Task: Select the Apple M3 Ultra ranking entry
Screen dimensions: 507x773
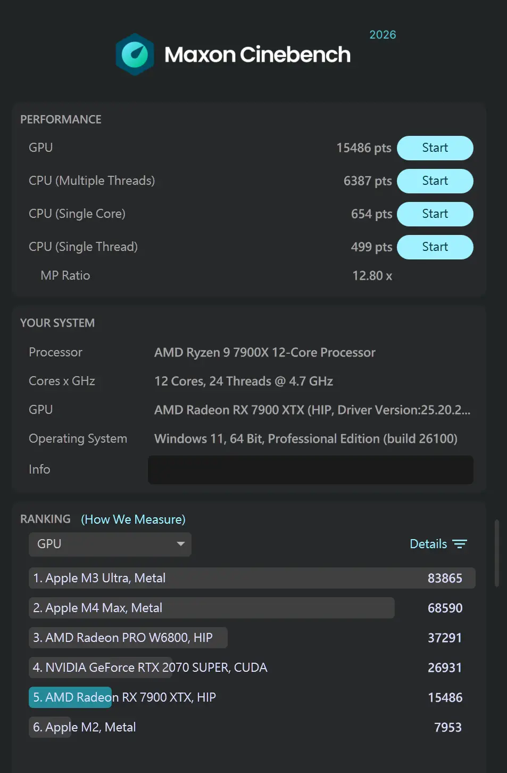Action: (251, 578)
